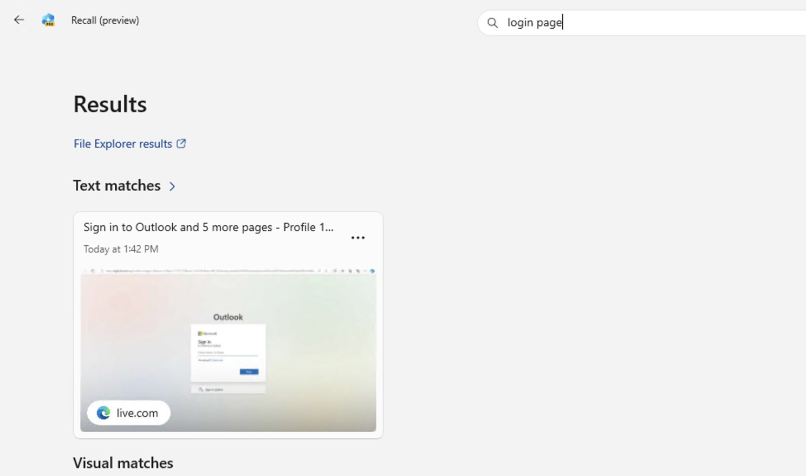Expand Text matches with the chevron
Image resolution: width=806 pixels, height=476 pixels.
click(x=172, y=186)
